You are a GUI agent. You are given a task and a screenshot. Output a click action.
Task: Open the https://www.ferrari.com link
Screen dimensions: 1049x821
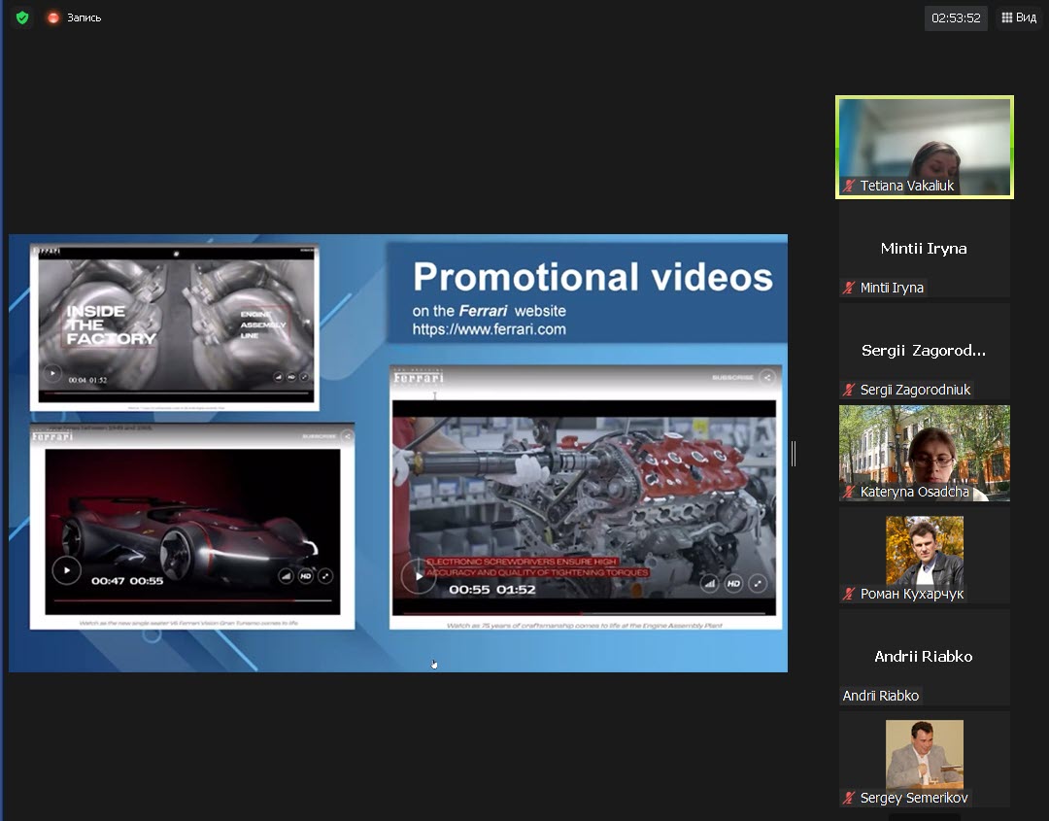[489, 329]
